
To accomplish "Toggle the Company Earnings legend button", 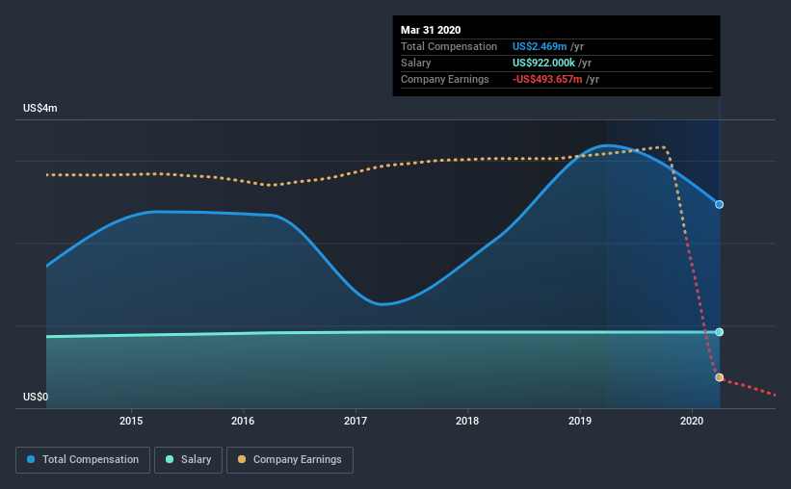I will point(290,460).
